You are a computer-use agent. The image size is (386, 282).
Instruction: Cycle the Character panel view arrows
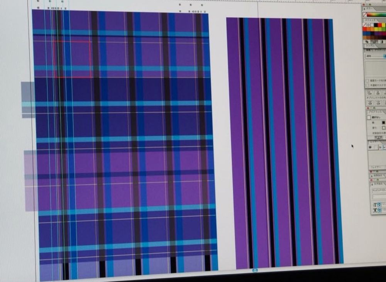click(372, 184)
